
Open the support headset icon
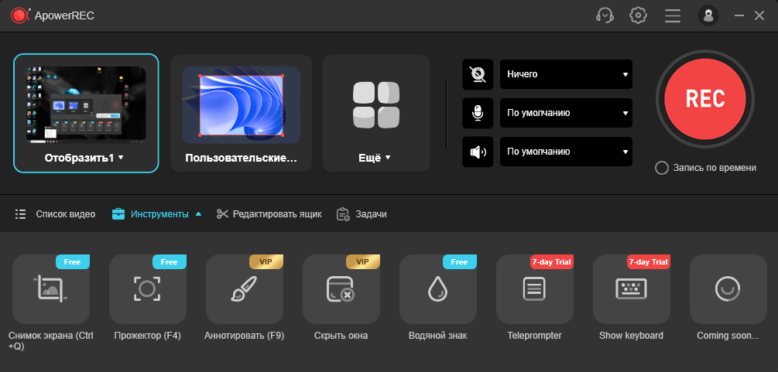(605, 15)
